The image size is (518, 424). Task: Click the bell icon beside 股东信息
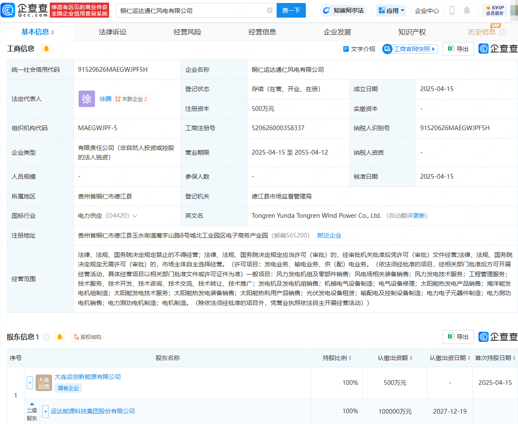pos(60,337)
